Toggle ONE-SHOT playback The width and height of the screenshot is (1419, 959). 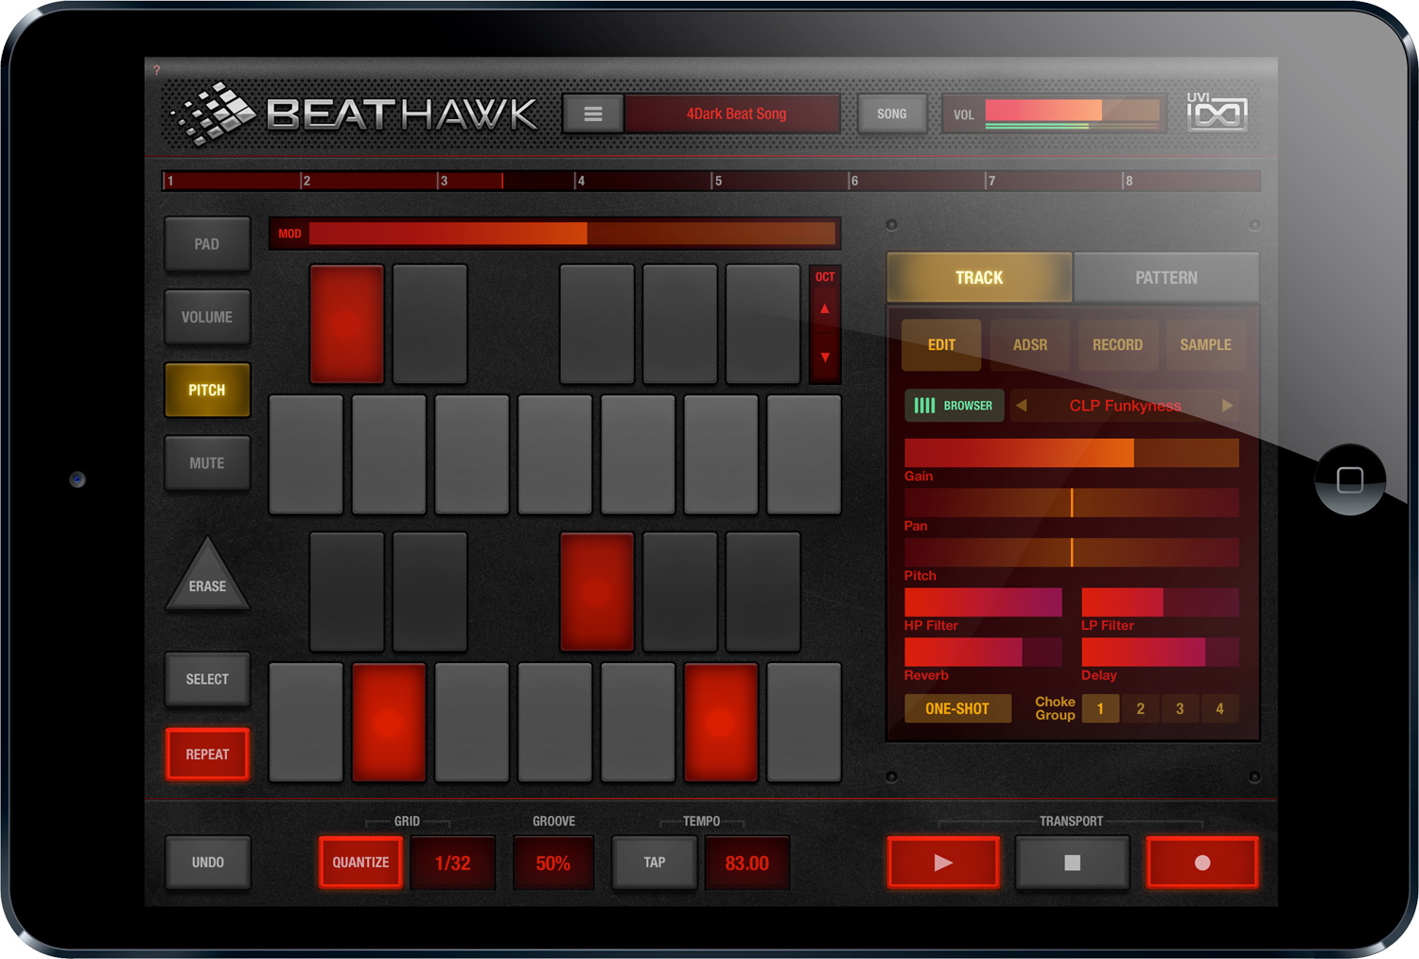(957, 708)
